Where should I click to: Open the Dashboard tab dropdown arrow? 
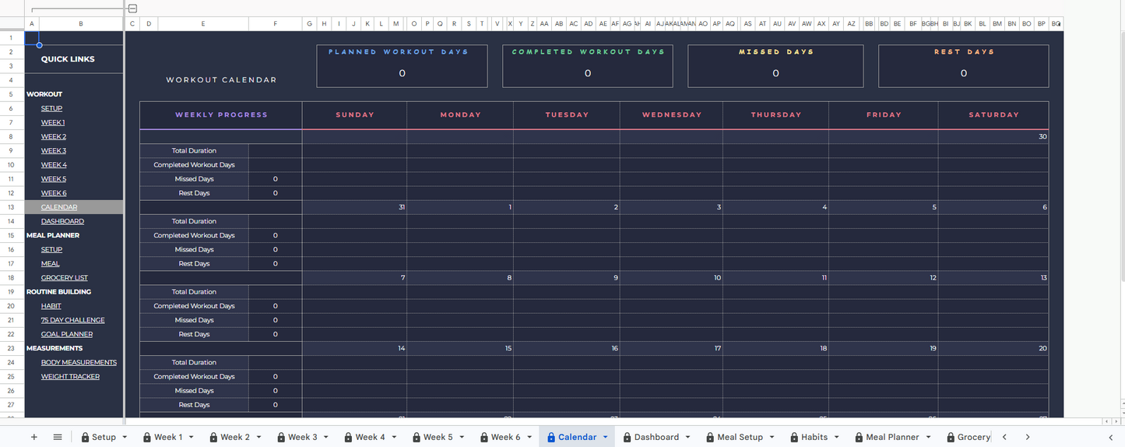coord(688,438)
